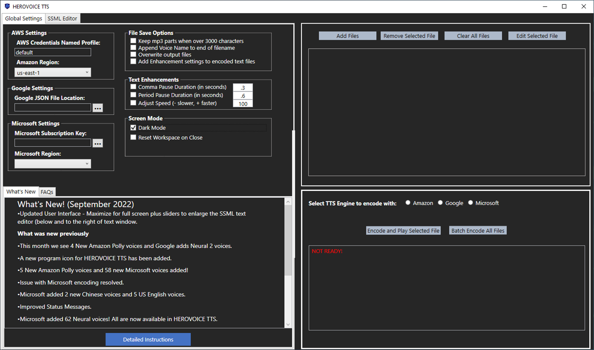
Task: Click the AWS Credentials Named Profile field
Action: pos(53,52)
